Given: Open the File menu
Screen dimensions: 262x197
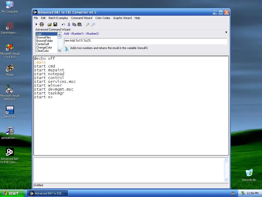Looking at the screenshot, I should (x=36, y=18).
